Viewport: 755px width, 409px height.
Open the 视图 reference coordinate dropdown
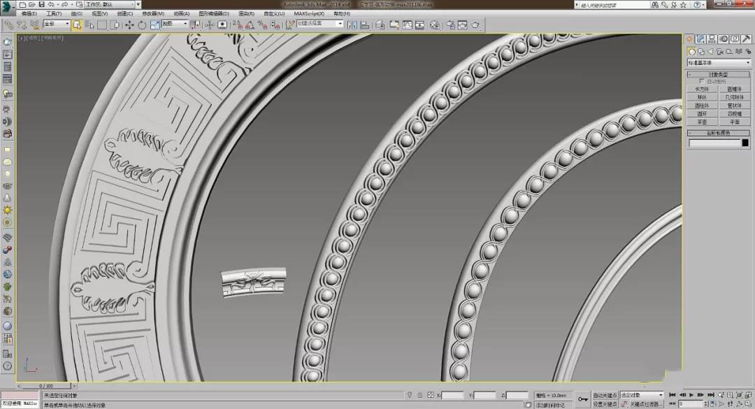(x=174, y=24)
